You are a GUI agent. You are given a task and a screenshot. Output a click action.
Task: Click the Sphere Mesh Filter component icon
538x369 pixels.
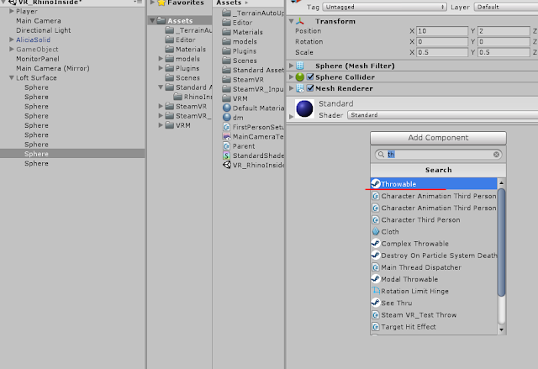click(x=300, y=66)
